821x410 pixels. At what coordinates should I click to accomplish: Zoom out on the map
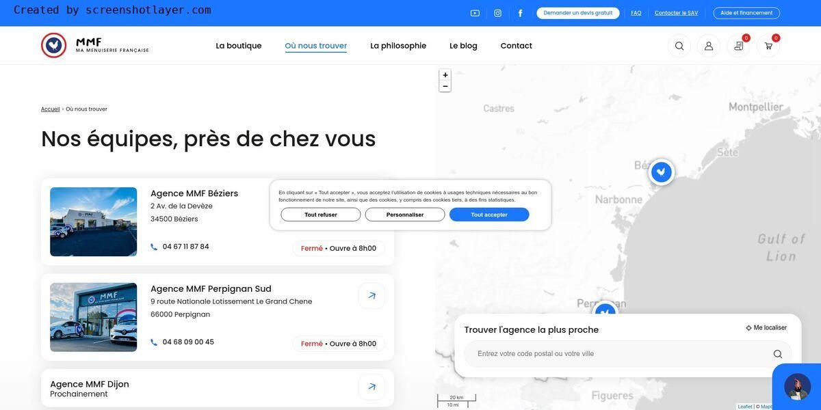tap(445, 87)
